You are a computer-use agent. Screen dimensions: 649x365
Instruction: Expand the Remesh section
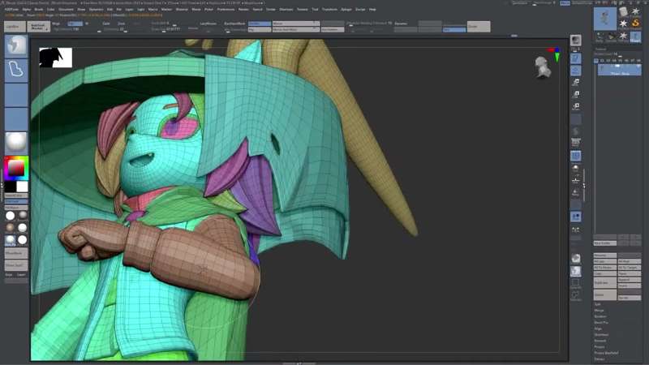coord(600,341)
